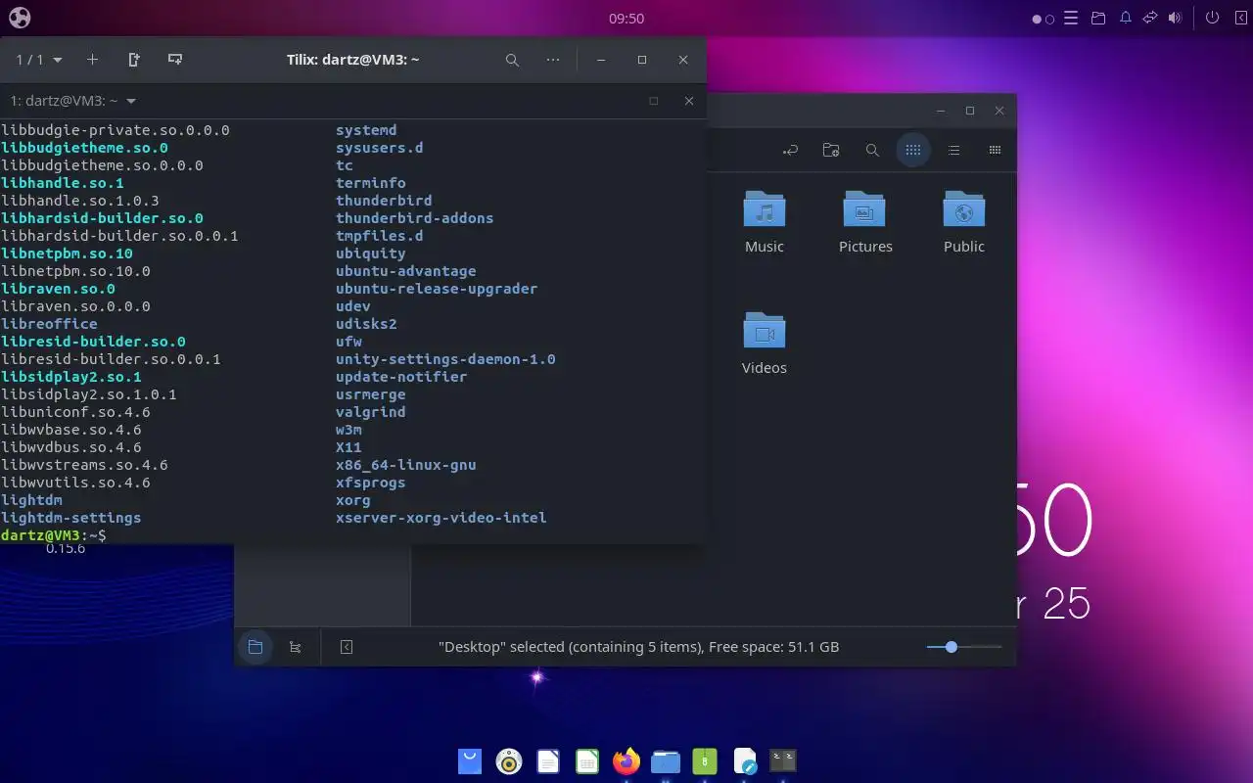Open the Pictures folder
Viewport: 1253px width, 783px height.
pyautogui.click(x=865, y=222)
